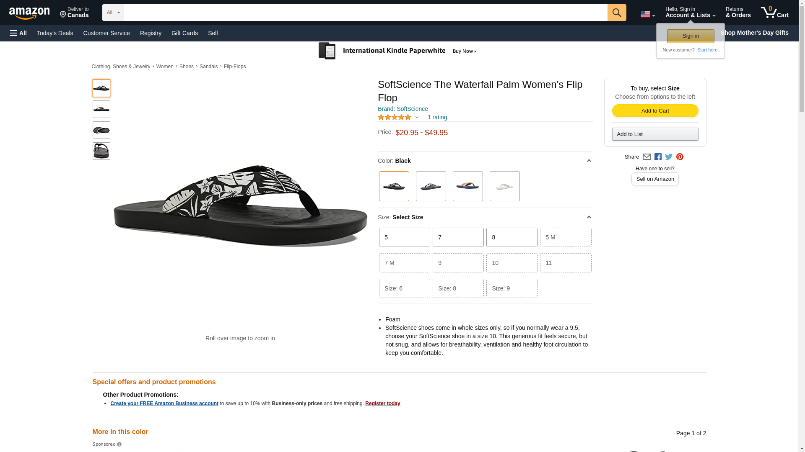
Task: Open the shopping cart icon
Action: pos(774,13)
